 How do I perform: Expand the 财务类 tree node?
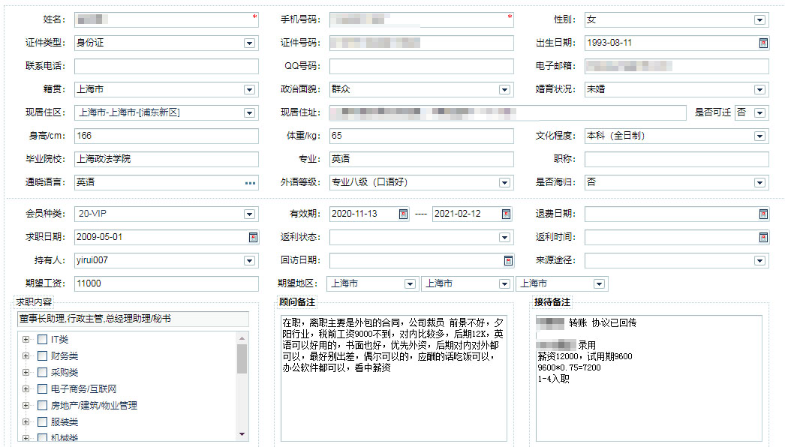pos(26,356)
